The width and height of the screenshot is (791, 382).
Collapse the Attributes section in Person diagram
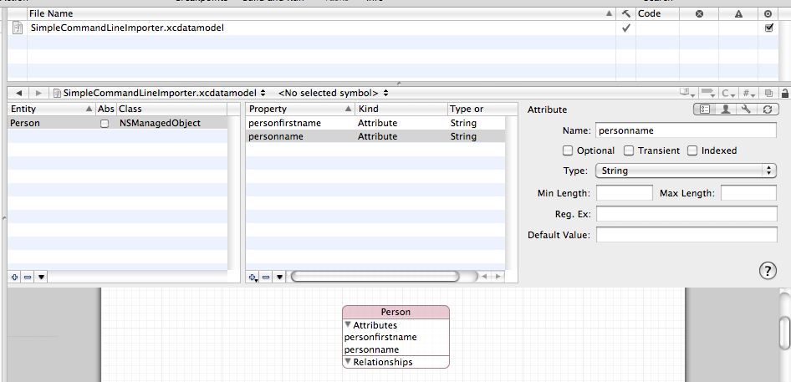pos(349,326)
